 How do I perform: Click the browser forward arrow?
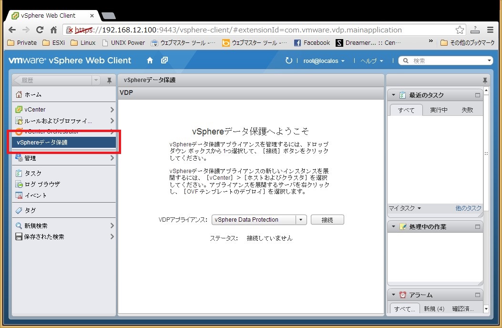(x=26, y=30)
